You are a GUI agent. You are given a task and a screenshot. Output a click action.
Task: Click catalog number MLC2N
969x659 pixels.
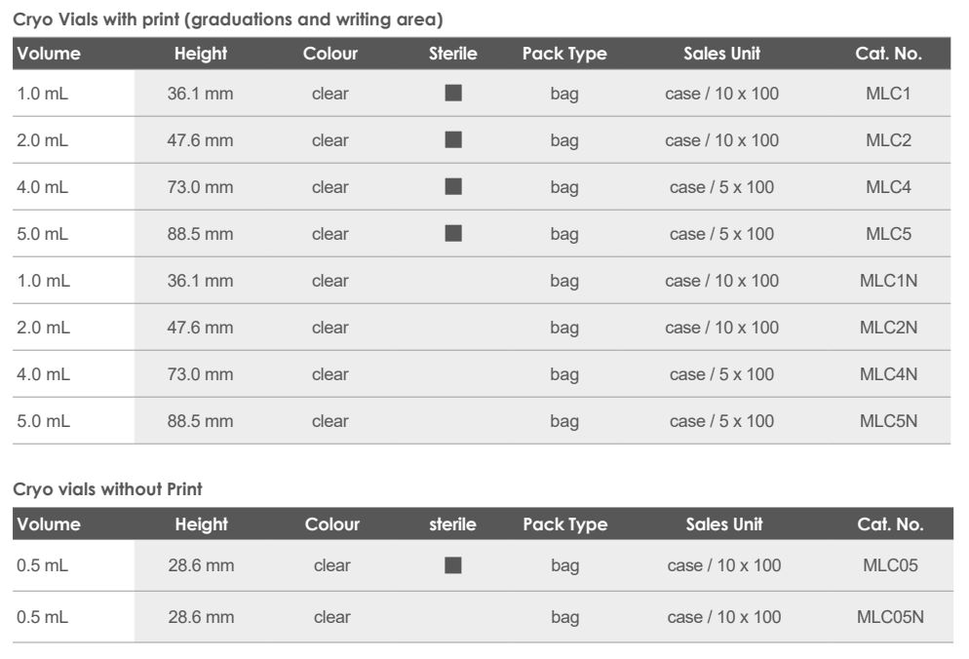point(888,328)
